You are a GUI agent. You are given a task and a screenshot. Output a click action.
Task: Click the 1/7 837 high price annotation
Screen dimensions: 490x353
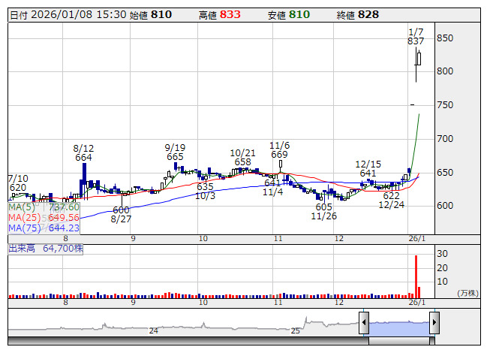tap(416, 36)
